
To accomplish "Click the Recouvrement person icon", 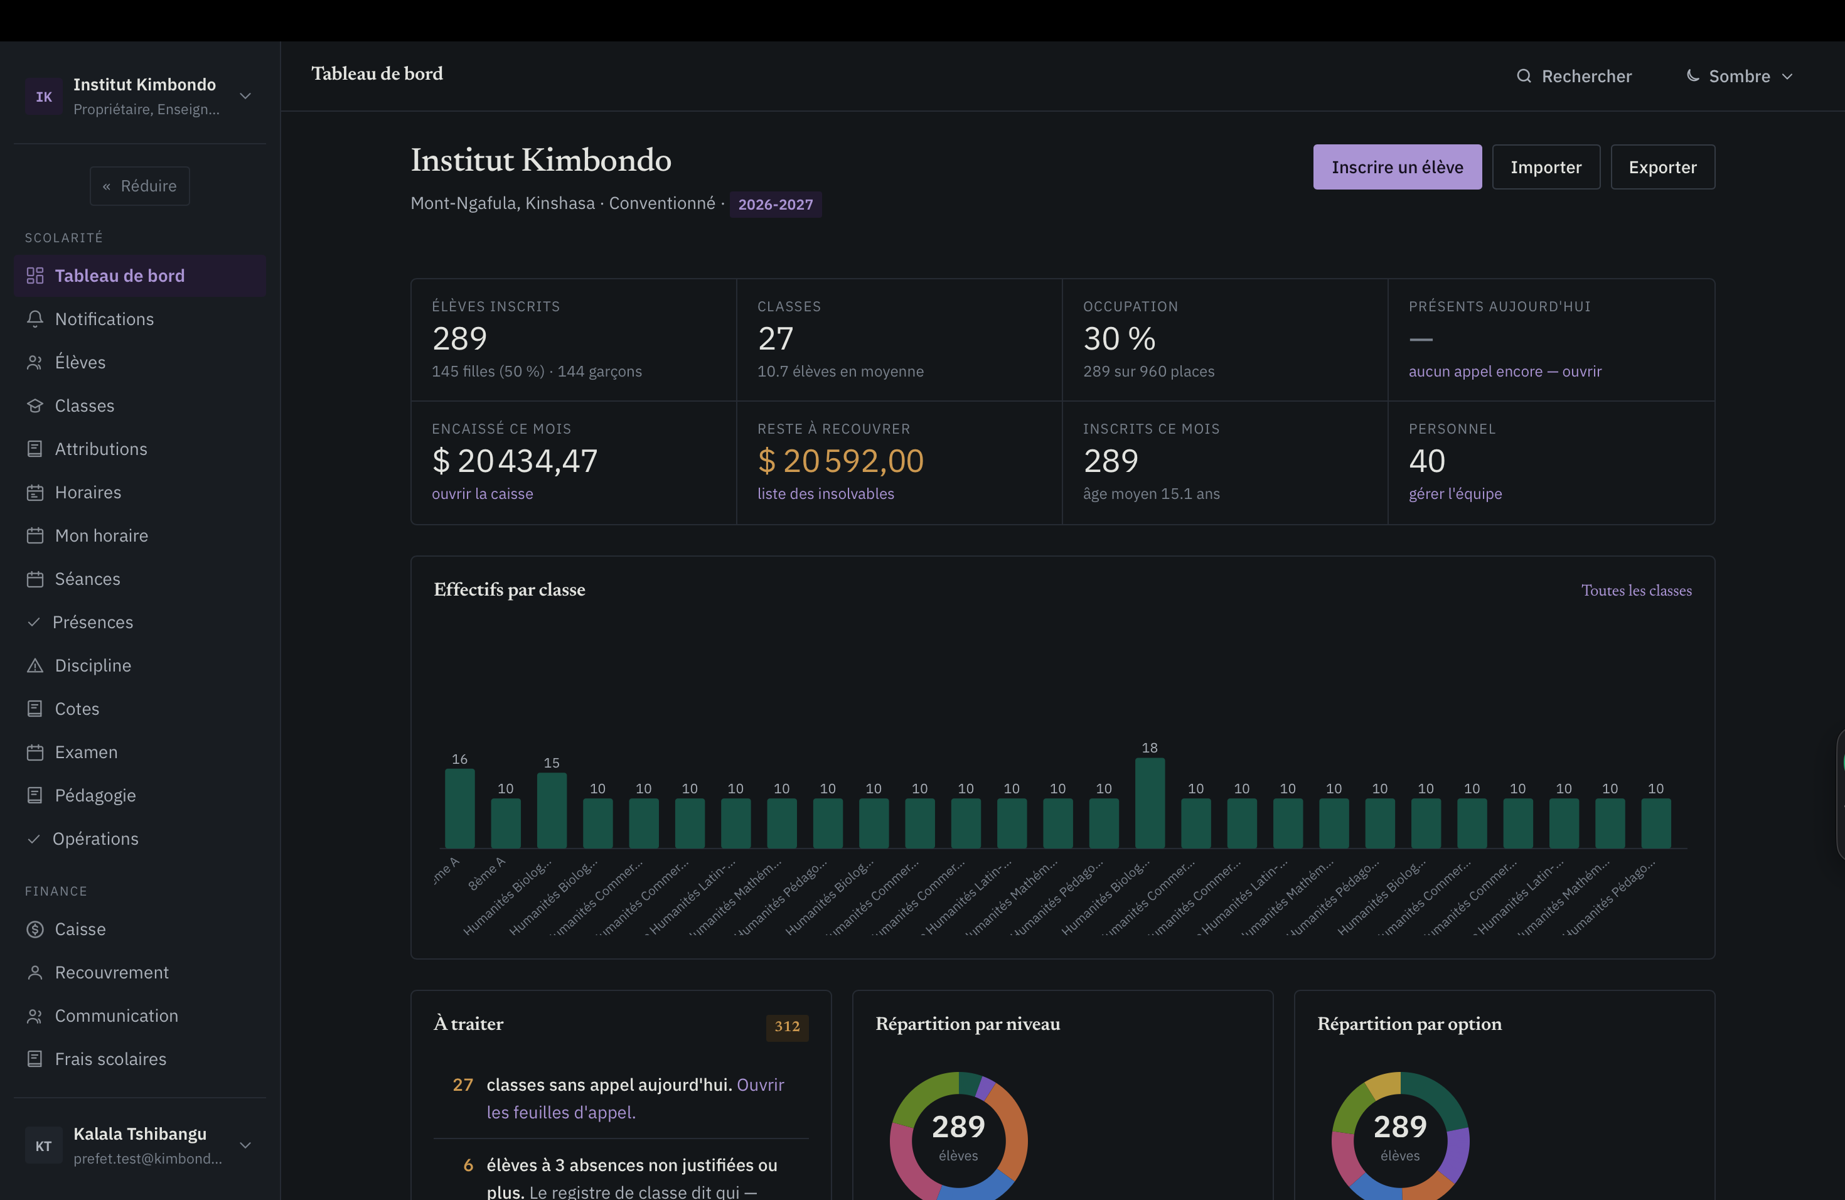I will click(35, 973).
